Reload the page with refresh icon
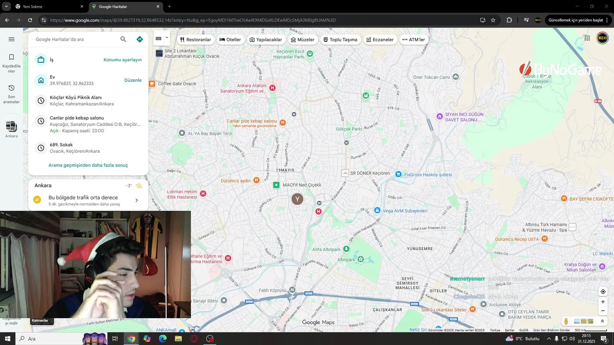 [x=30, y=20]
